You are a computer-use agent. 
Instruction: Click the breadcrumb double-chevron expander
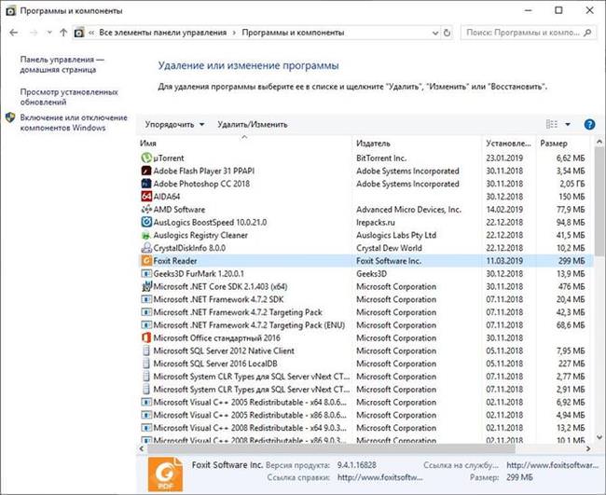[x=91, y=33]
